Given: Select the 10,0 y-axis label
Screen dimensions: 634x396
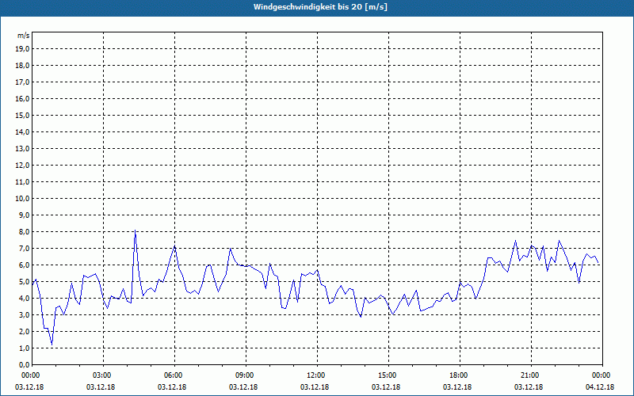Looking at the screenshot, I should click(21, 199).
